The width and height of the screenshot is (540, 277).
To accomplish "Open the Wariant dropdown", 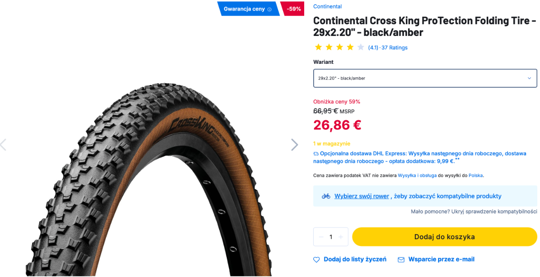I will coord(425,78).
